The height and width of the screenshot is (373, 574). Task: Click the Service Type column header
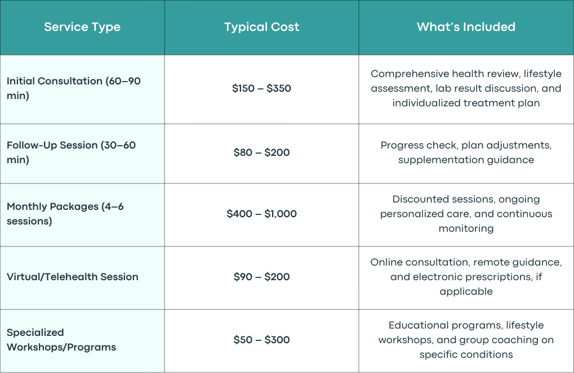[82, 28]
